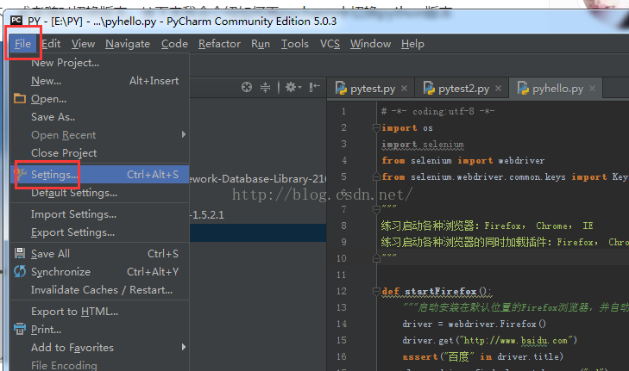Screen dimensions: 629x371
Task: Click the Hide project panel icon
Action: [314, 87]
